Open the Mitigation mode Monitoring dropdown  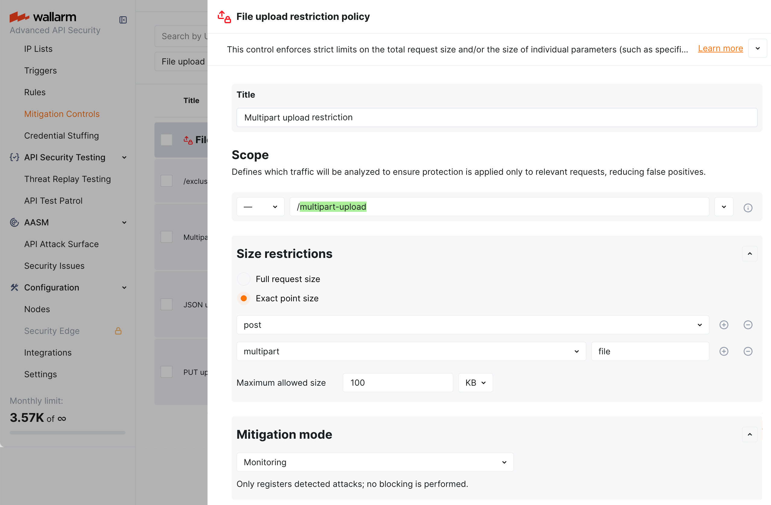[375, 462]
